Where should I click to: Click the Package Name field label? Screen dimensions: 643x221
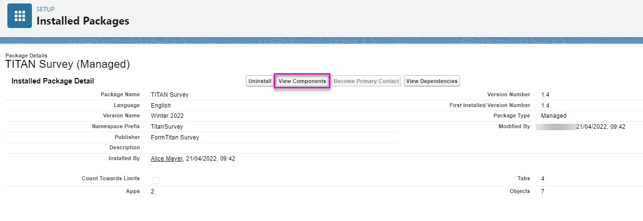click(x=120, y=94)
